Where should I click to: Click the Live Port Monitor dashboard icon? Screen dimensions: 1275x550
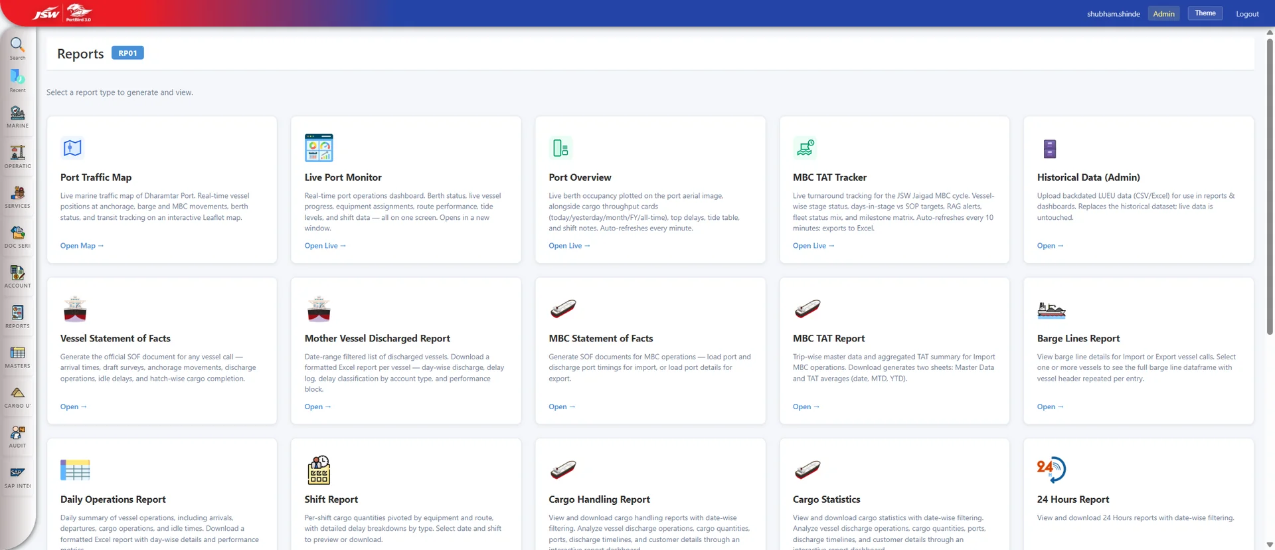point(319,147)
